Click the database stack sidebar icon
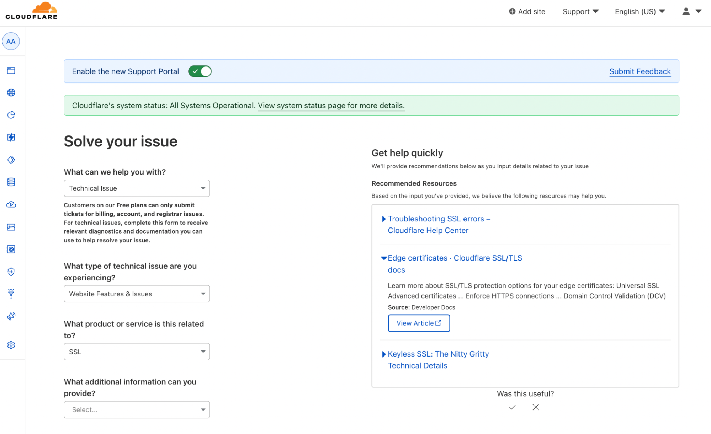 coord(11,182)
